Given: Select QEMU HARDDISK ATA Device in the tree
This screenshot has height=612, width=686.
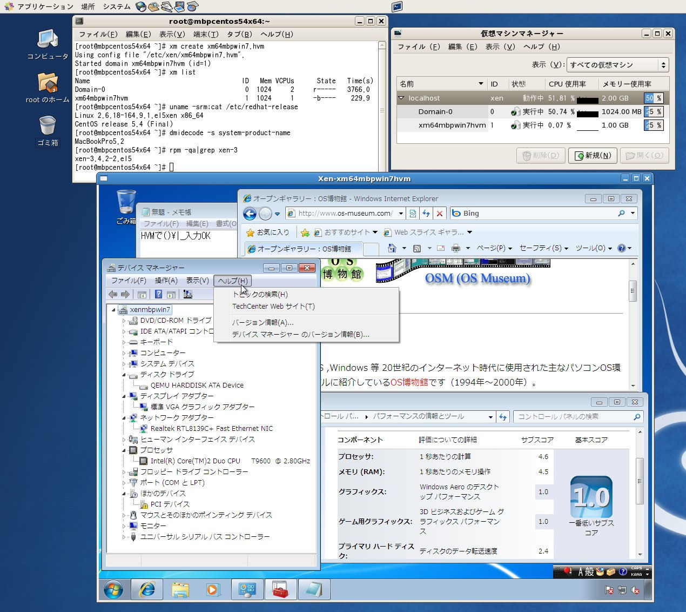Looking at the screenshot, I should (x=197, y=385).
